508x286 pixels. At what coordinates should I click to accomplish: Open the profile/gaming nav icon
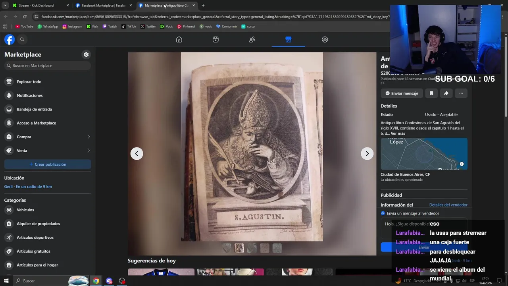click(x=325, y=39)
